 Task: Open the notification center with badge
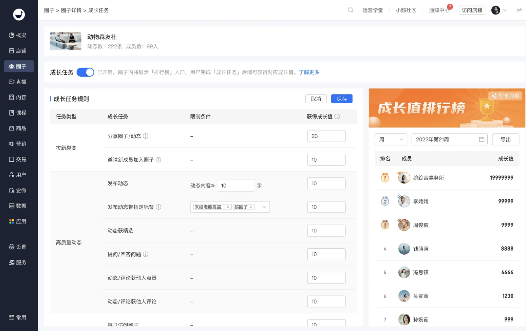click(439, 10)
